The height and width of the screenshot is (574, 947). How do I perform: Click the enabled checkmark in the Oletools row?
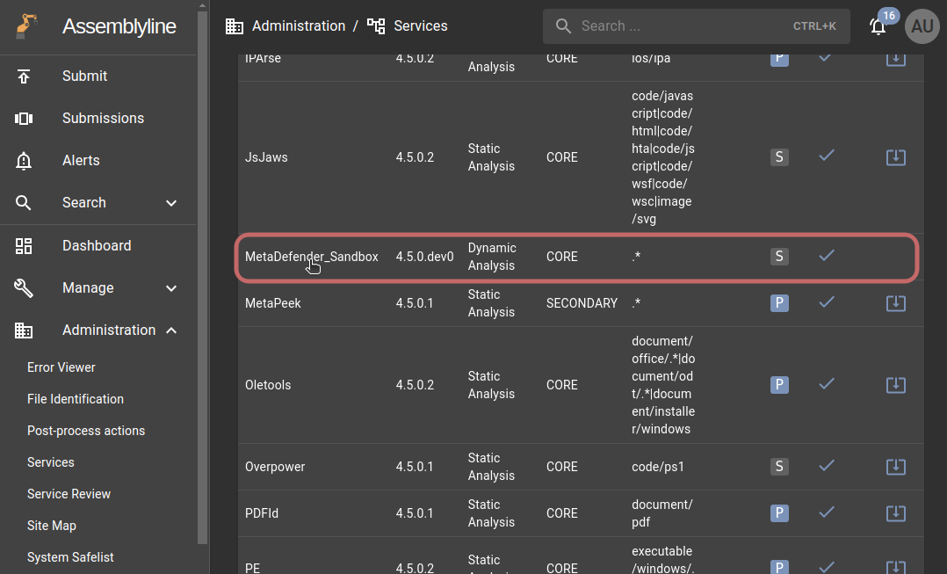[x=827, y=383]
